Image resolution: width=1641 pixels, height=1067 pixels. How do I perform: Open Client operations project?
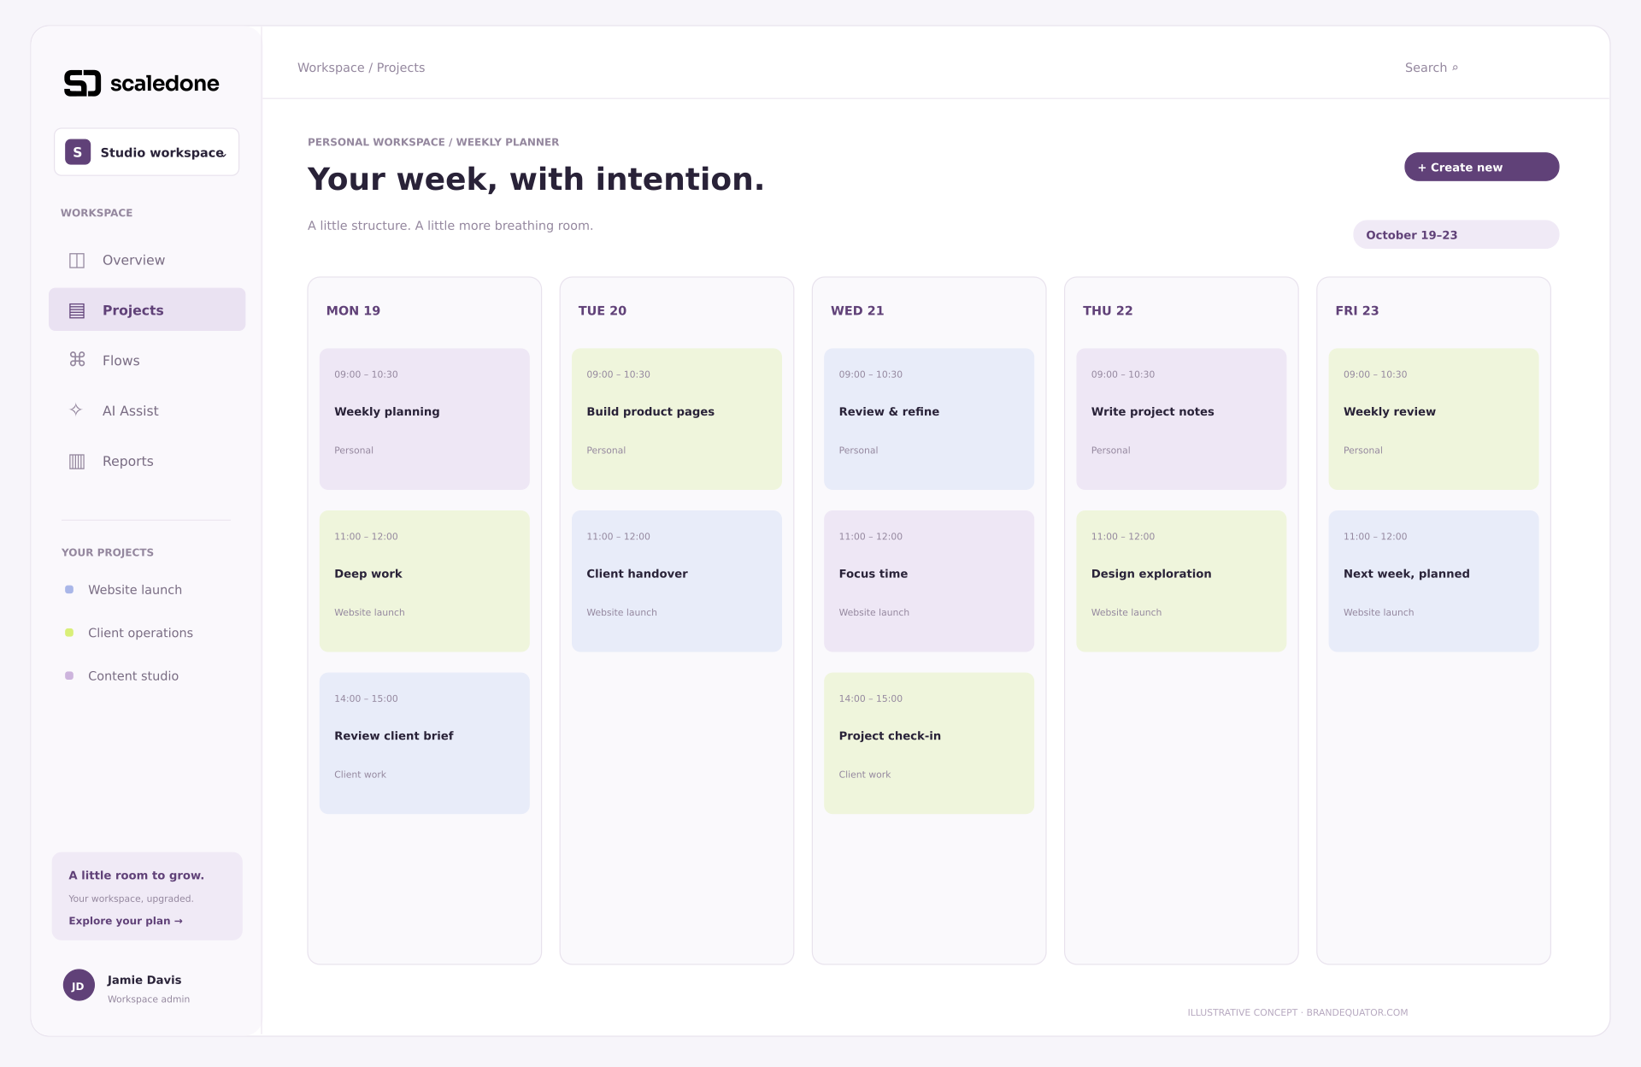[x=140, y=633]
